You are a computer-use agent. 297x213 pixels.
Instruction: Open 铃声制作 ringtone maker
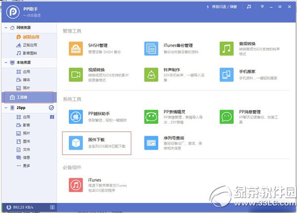[151, 74]
